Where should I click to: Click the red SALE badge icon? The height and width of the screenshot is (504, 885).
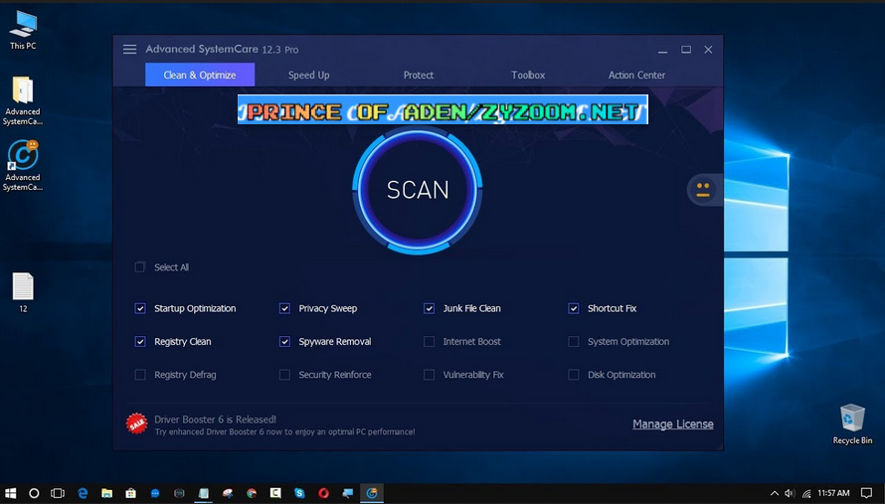pos(136,424)
